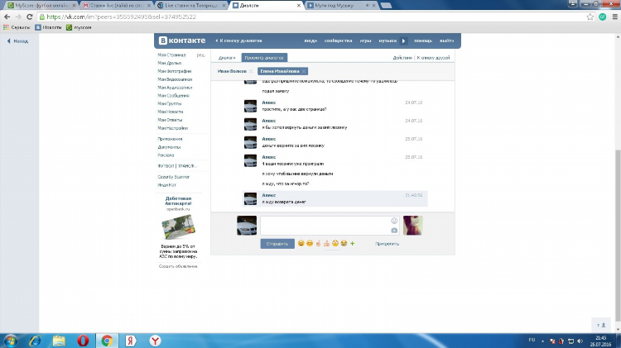Image resolution: width=621 pixels, height=348 pixels.
Task: Open the 'Новости' bookmark
Action: pyautogui.click(x=48, y=27)
